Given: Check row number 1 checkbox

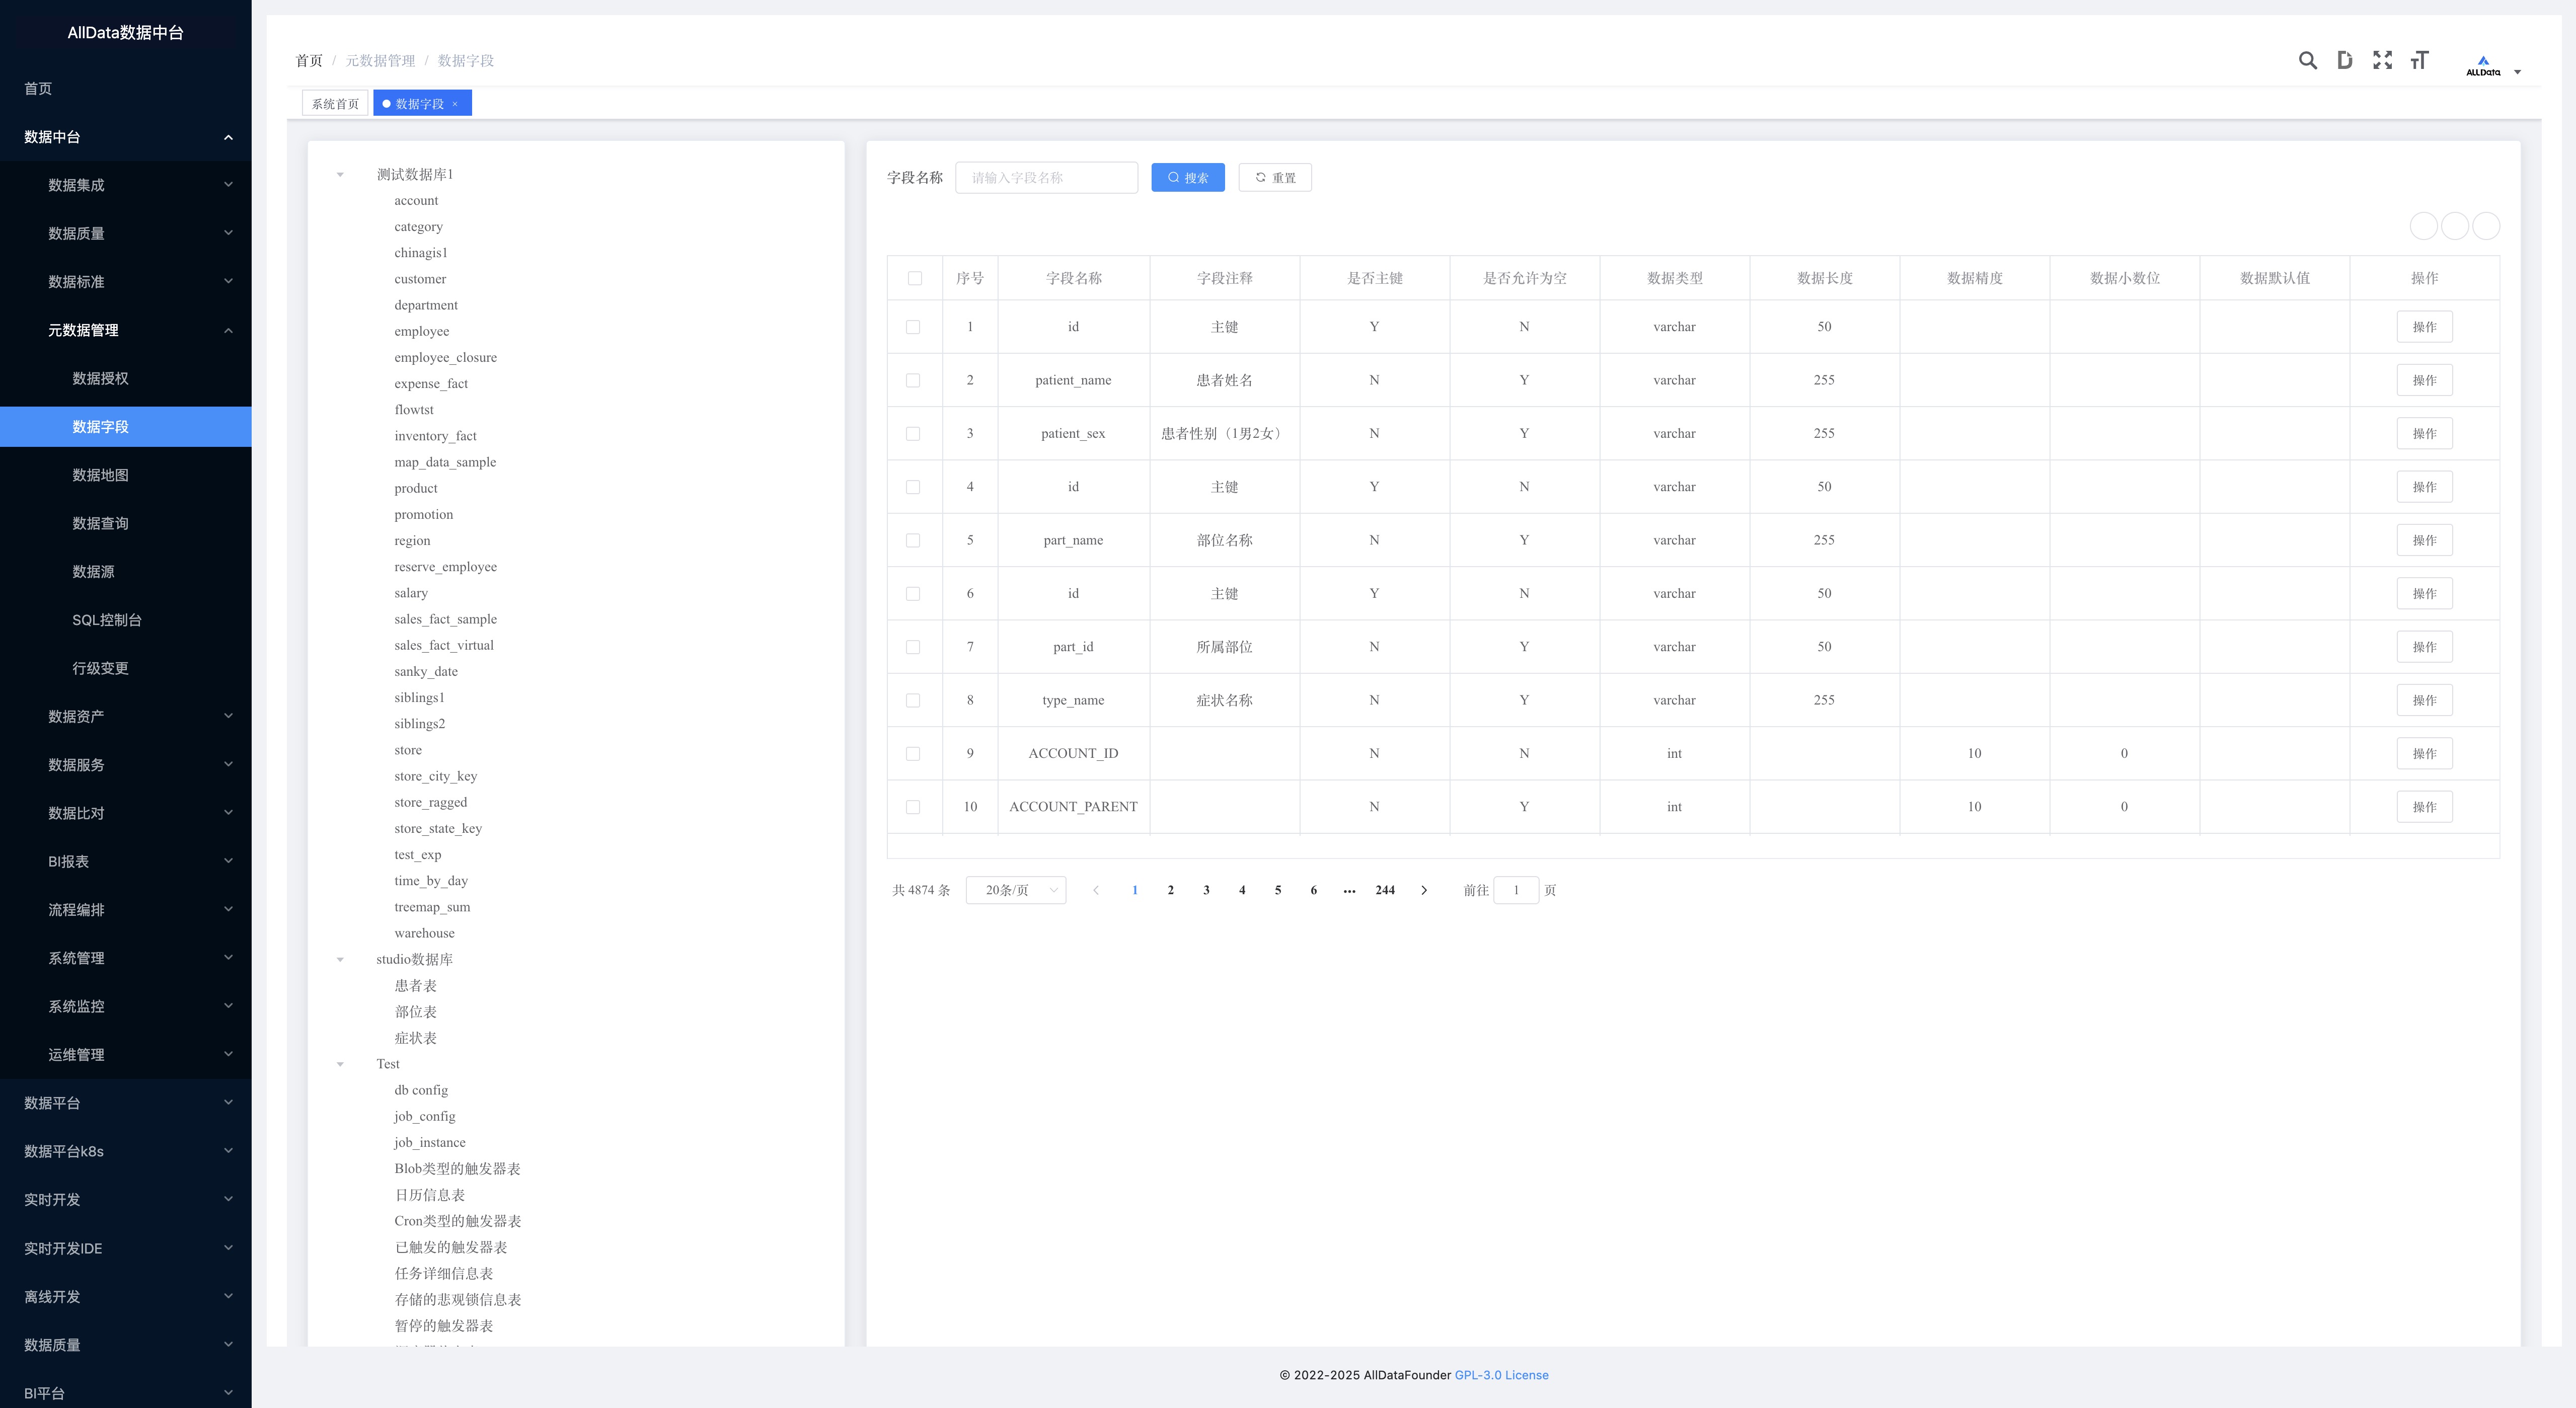Looking at the screenshot, I should (x=913, y=327).
